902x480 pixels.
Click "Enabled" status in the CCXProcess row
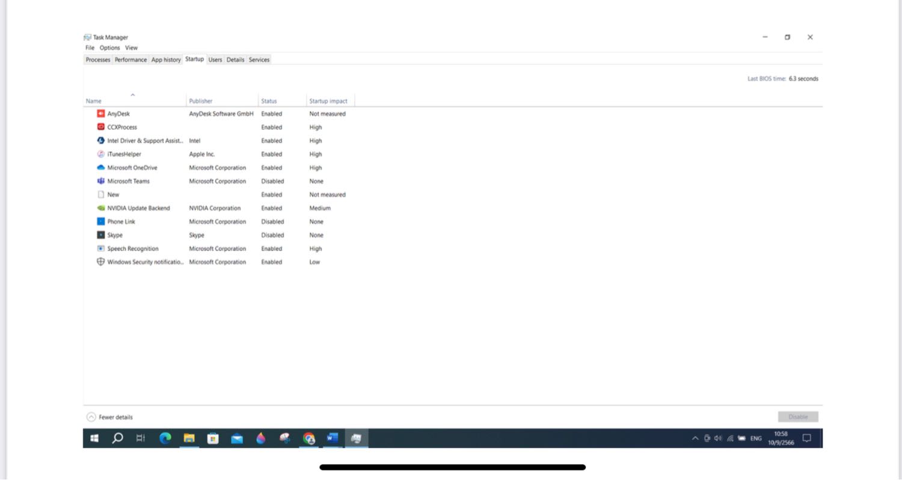tap(272, 127)
